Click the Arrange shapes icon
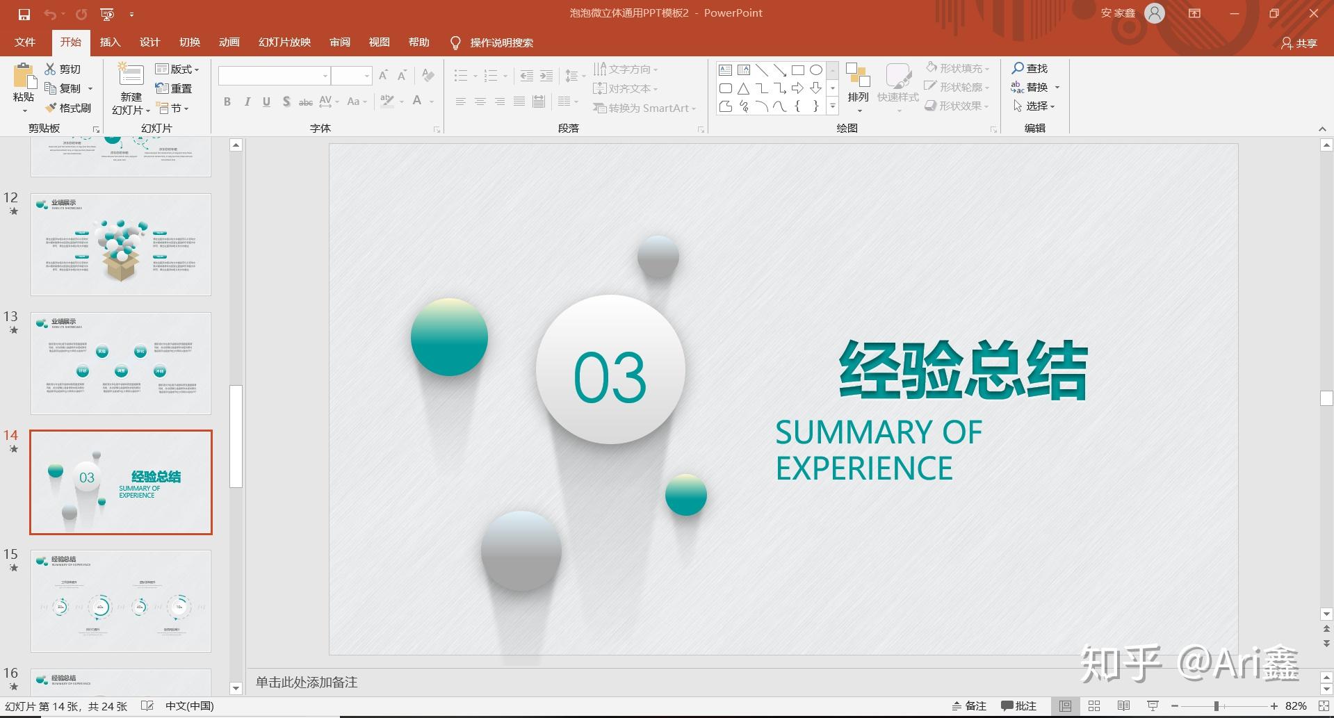The height and width of the screenshot is (718, 1334). (858, 76)
